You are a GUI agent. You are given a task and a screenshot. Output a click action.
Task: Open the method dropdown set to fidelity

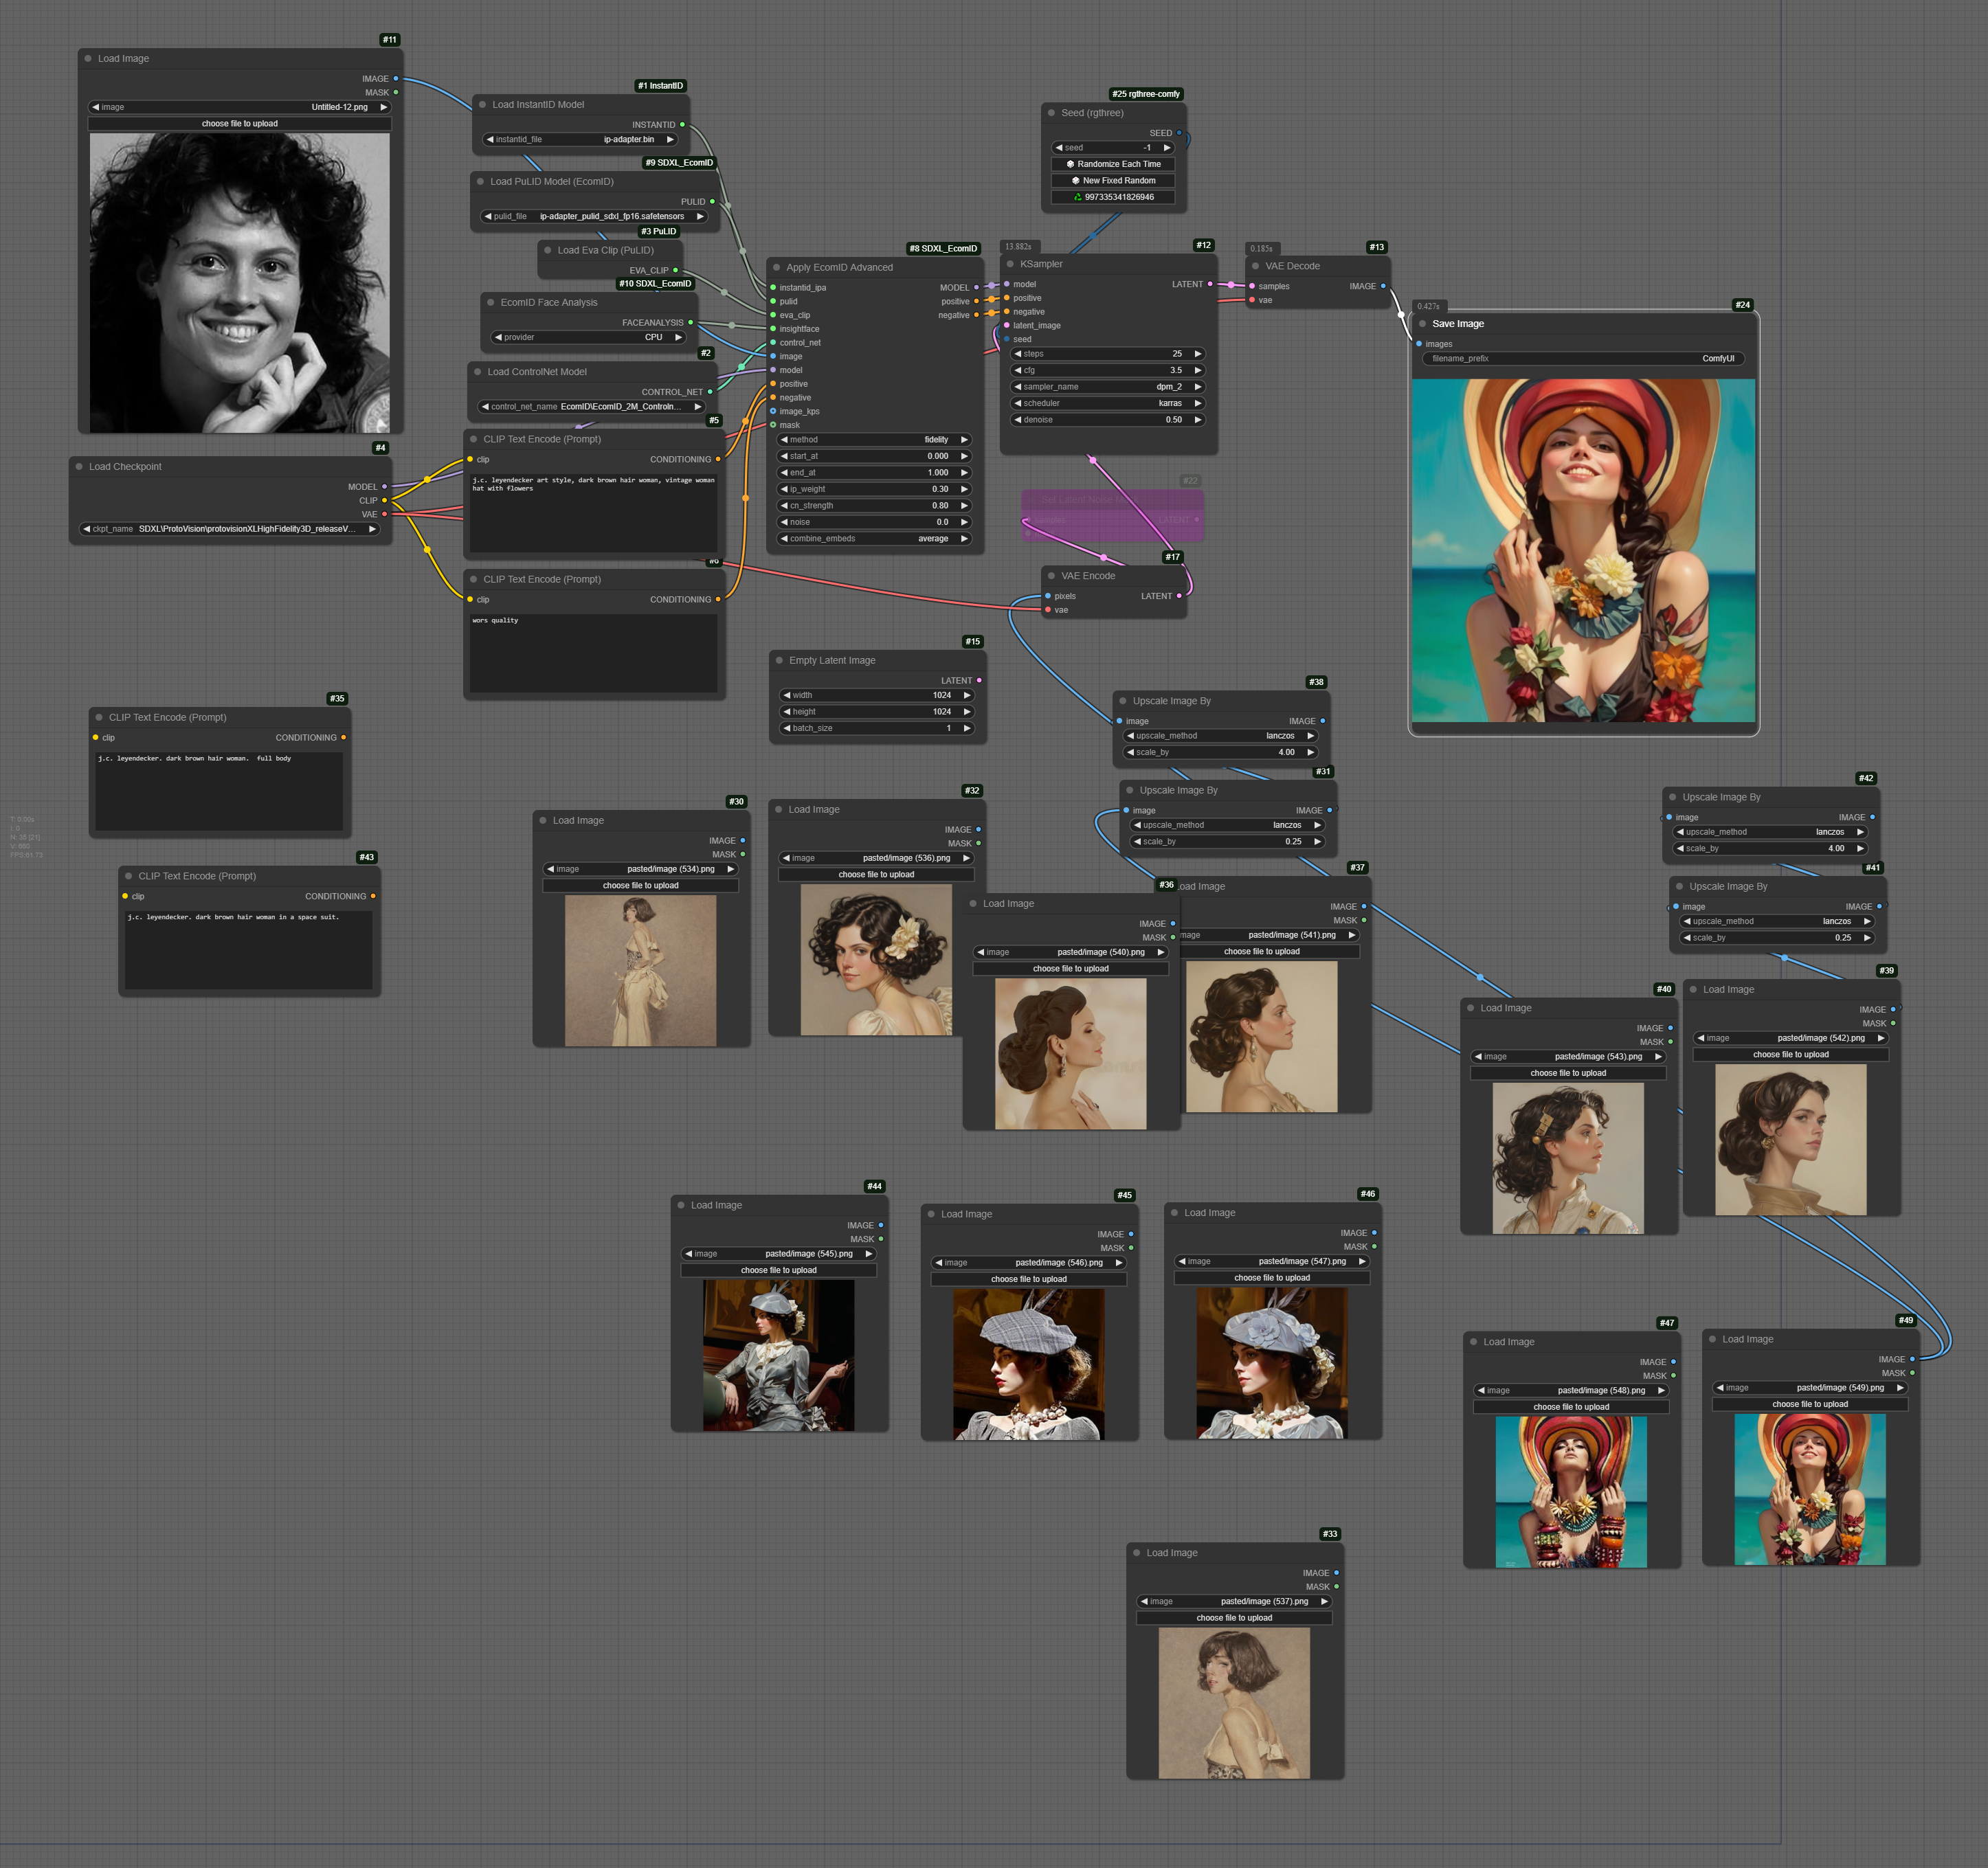[875, 440]
